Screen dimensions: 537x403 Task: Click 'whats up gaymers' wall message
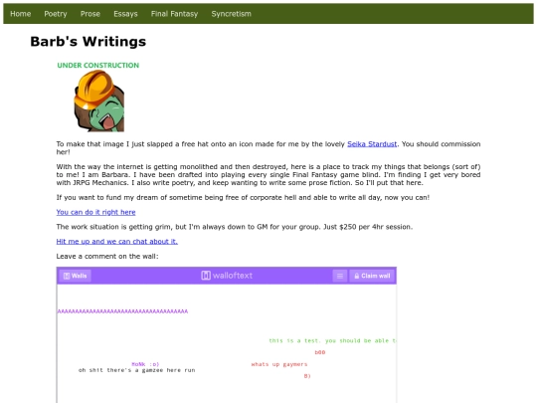279,364
